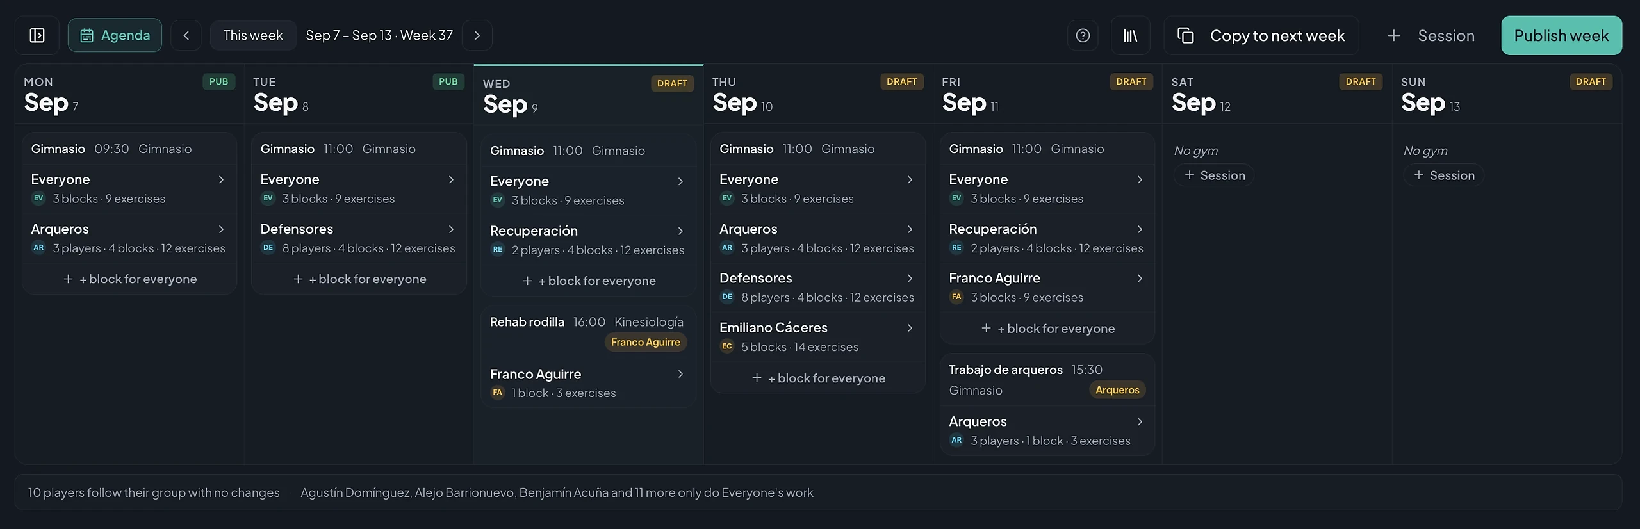Expand Monday's Arqueros group
1640x529 pixels.
(x=129, y=238)
